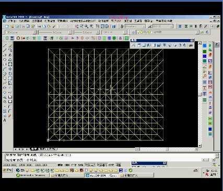
Task: Click the Named Views icon in floating toolbar
Action: pyautogui.click(x=133, y=45)
